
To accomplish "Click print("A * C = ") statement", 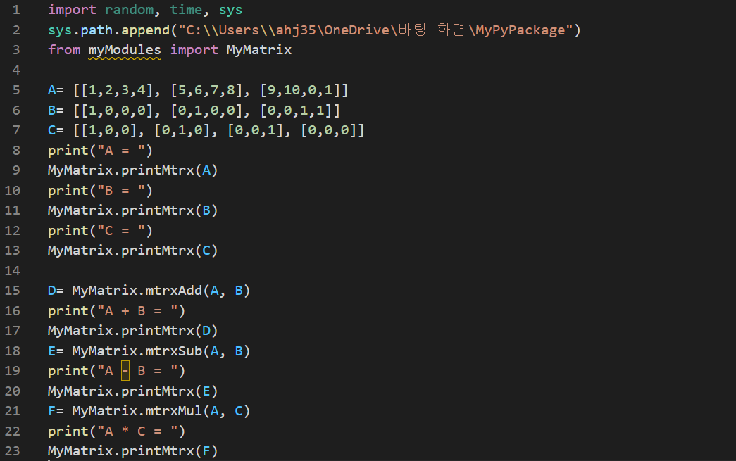I will click(117, 431).
